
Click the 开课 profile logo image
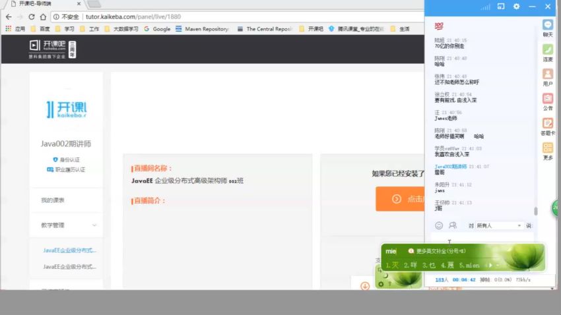coord(67,109)
